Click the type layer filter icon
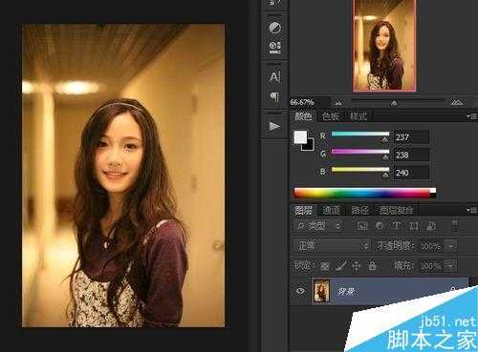This screenshot has height=352, width=478. pos(397,225)
